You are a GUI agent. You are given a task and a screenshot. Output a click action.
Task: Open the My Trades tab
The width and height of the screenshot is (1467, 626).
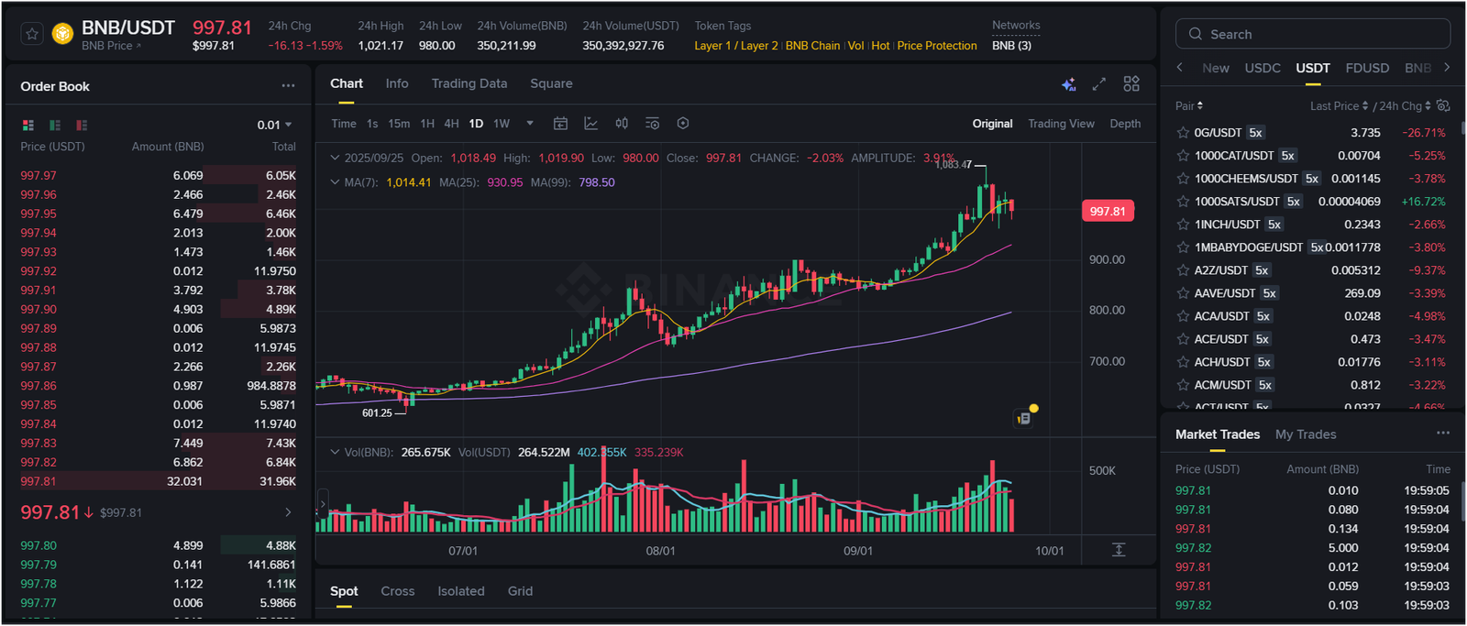tap(1306, 434)
